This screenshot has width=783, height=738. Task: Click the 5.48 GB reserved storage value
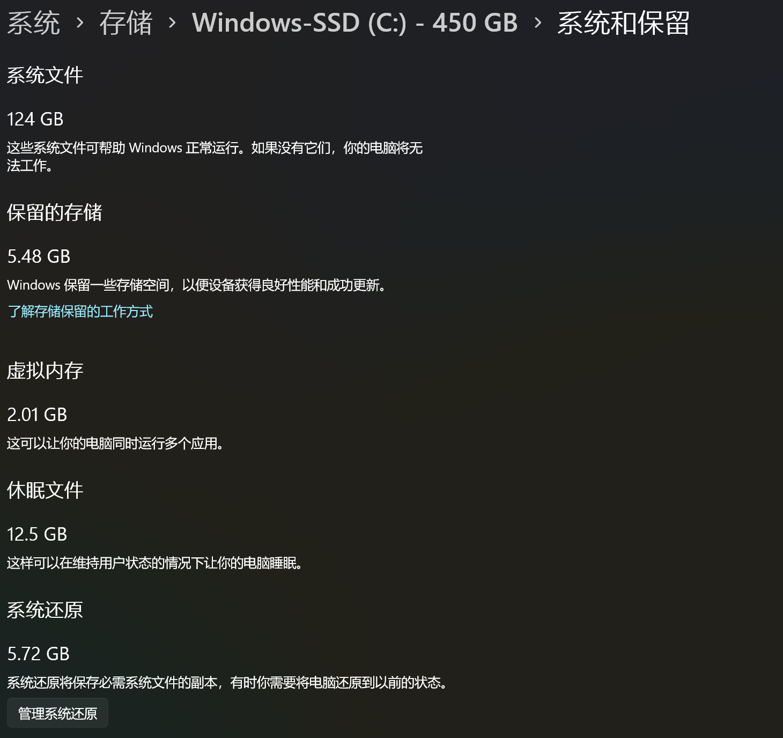coord(39,256)
